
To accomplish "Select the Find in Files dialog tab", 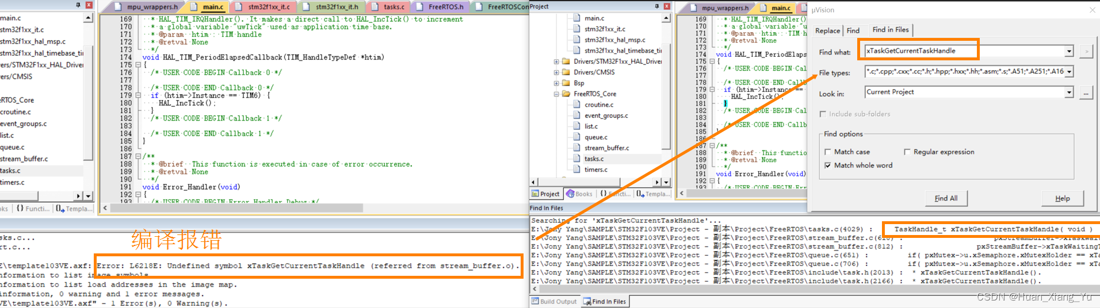I will point(891,30).
